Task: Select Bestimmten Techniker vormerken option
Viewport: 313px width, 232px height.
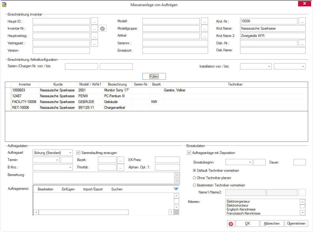Action: click(194, 185)
